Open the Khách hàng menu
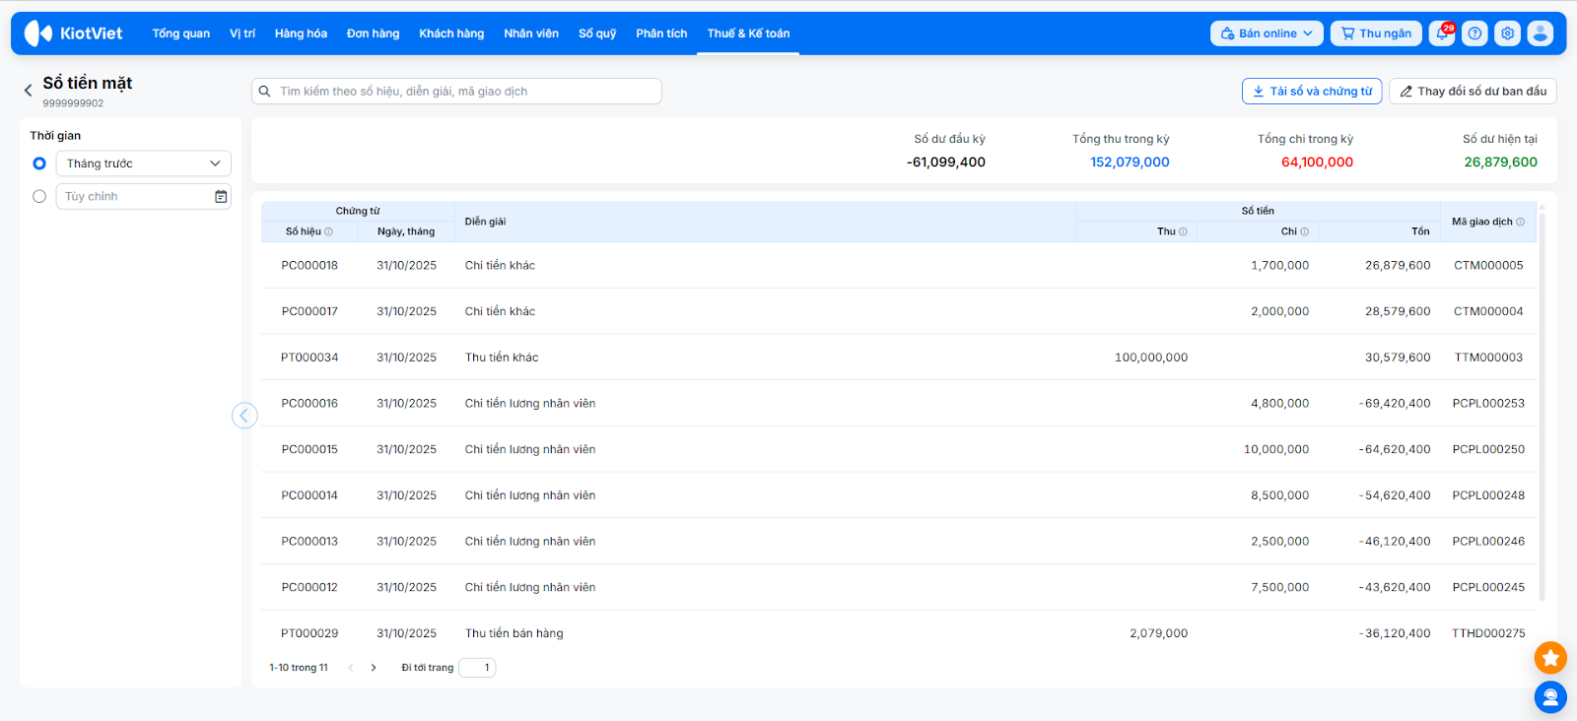 (x=451, y=33)
